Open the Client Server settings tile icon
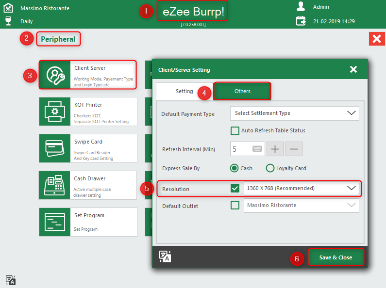The height and width of the screenshot is (288, 386). 55,75
